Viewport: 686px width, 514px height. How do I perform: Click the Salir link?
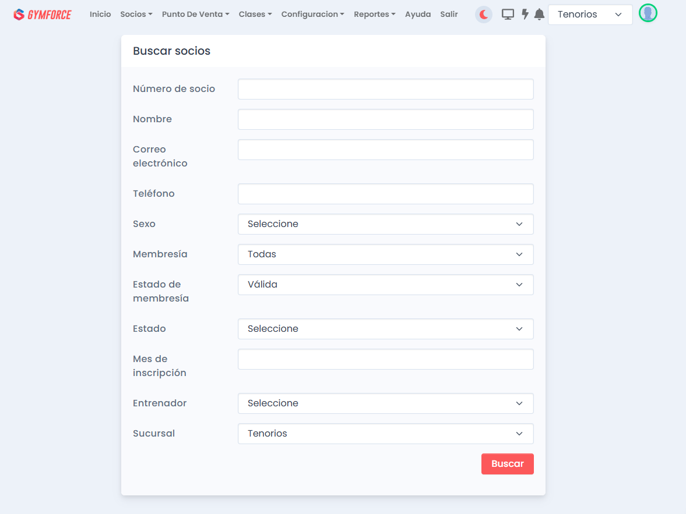(449, 15)
